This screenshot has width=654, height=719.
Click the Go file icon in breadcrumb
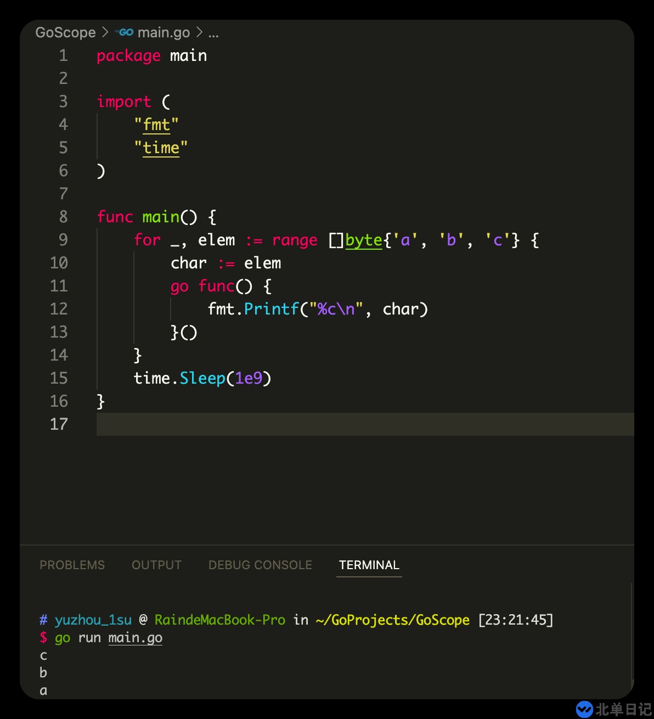pyautogui.click(x=125, y=32)
